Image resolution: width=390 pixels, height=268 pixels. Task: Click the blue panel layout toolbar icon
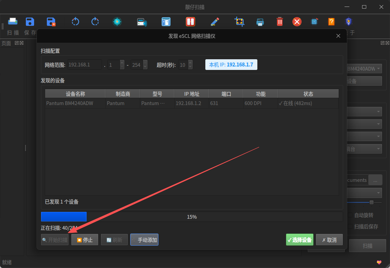[166, 22]
